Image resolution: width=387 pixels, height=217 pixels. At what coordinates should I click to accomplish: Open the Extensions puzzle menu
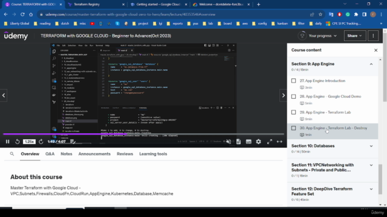(x=356, y=14)
